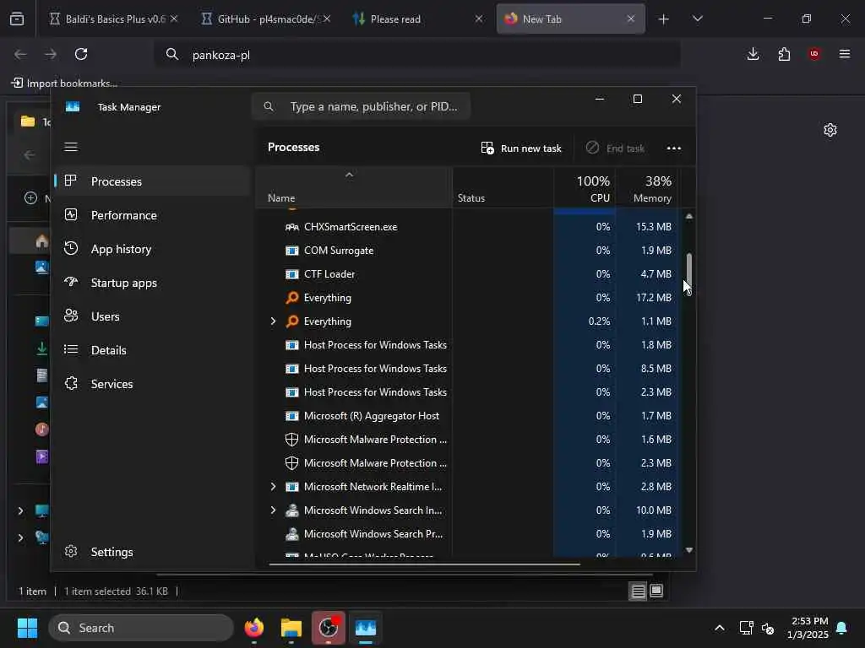Viewport: 865px width, 648px height.
Task: Click Run new task button
Action: pyautogui.click(x=520, y=148)
